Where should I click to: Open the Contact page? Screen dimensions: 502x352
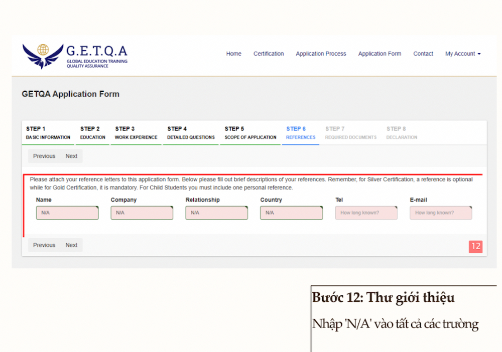[x=423, y=54]
